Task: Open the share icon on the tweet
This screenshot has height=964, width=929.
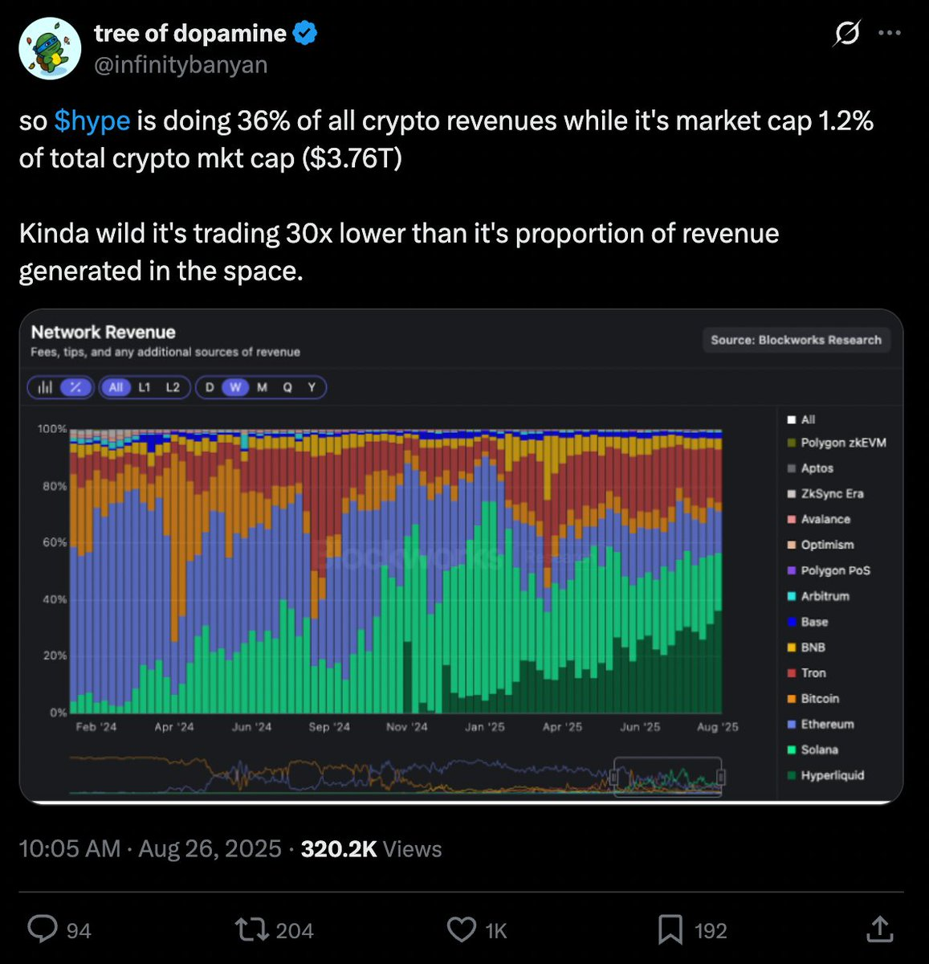Action: 879,929
